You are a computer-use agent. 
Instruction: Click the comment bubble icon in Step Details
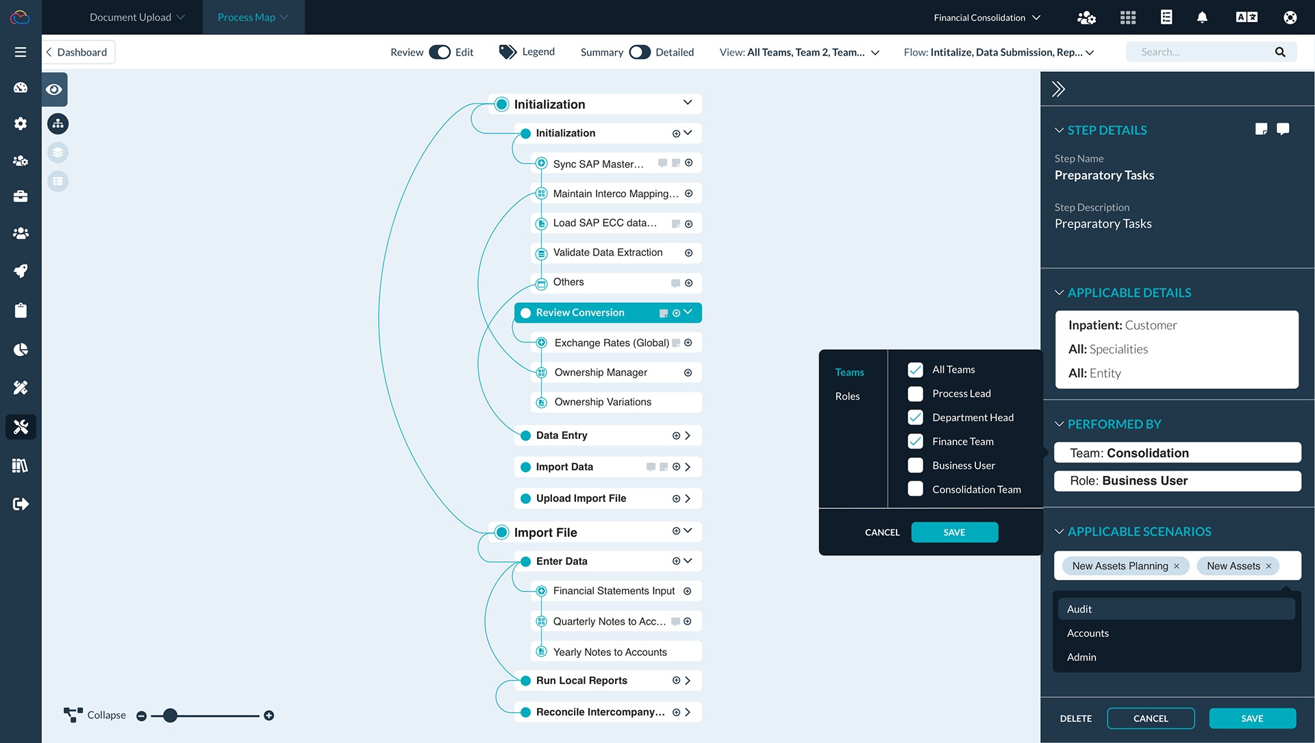click(1283, 129)
